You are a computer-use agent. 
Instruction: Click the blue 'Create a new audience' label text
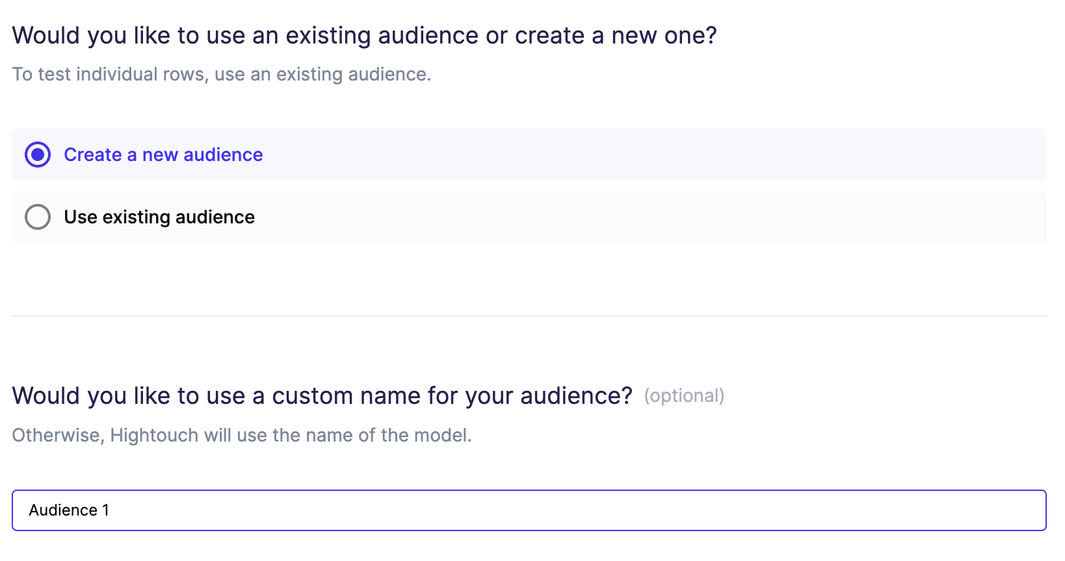coord(163,155)
